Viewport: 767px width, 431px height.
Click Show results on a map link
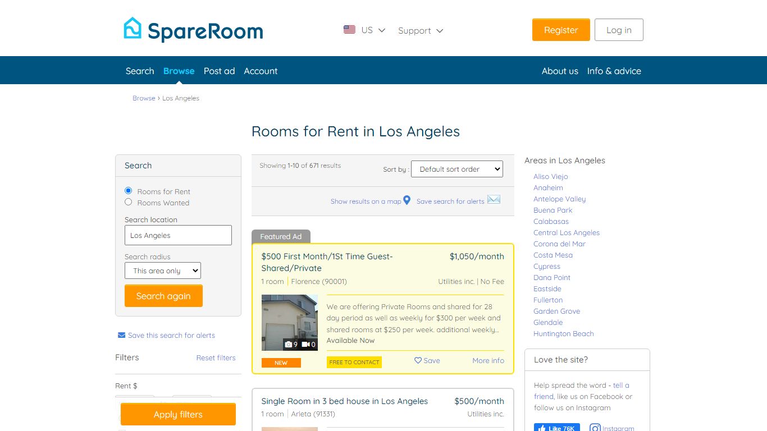366,201
